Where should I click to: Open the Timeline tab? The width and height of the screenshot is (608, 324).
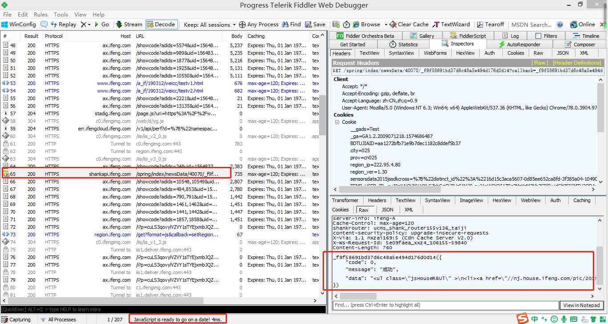pos(586,36)
